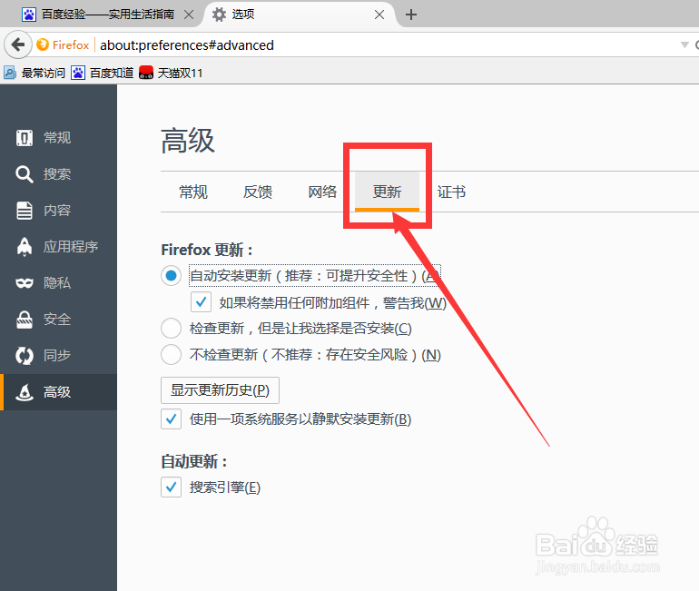Open the 安全 (Security) sidebar category
Screen dimensions: 699x591
pos(58,320)
